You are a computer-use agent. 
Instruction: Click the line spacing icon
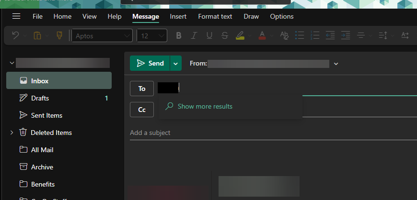(383, 35)
